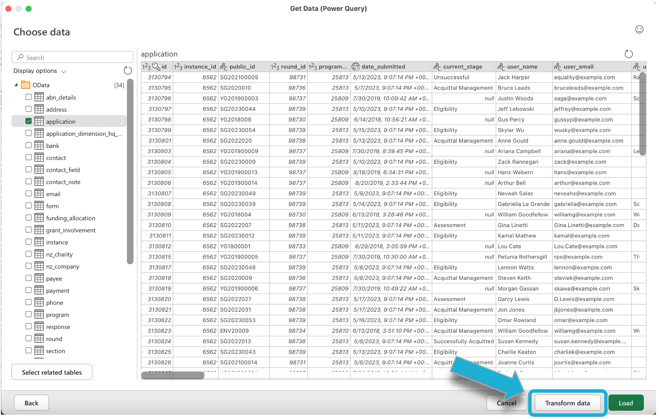659x419 pixels.
Task: Click the smiley feedback icon
Action: coord(639,29)
